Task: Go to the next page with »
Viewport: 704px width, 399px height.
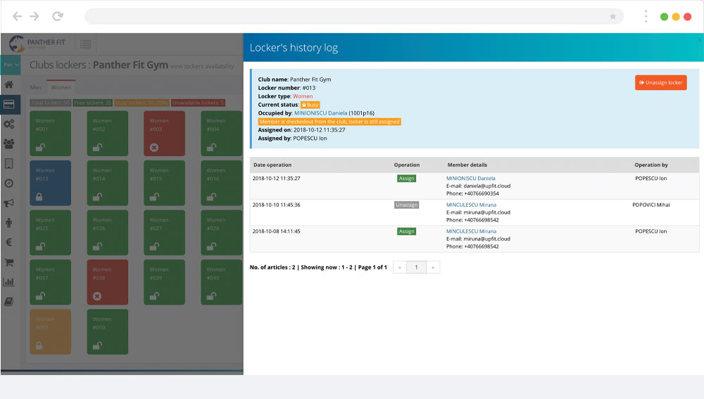Action: (x=433, y=267)
